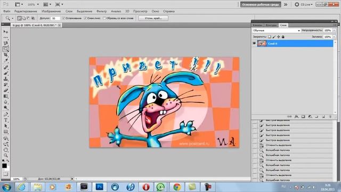341x192 pixels.
Task: Toggle lock image pixels brush icon
Action: coord(274,37)
